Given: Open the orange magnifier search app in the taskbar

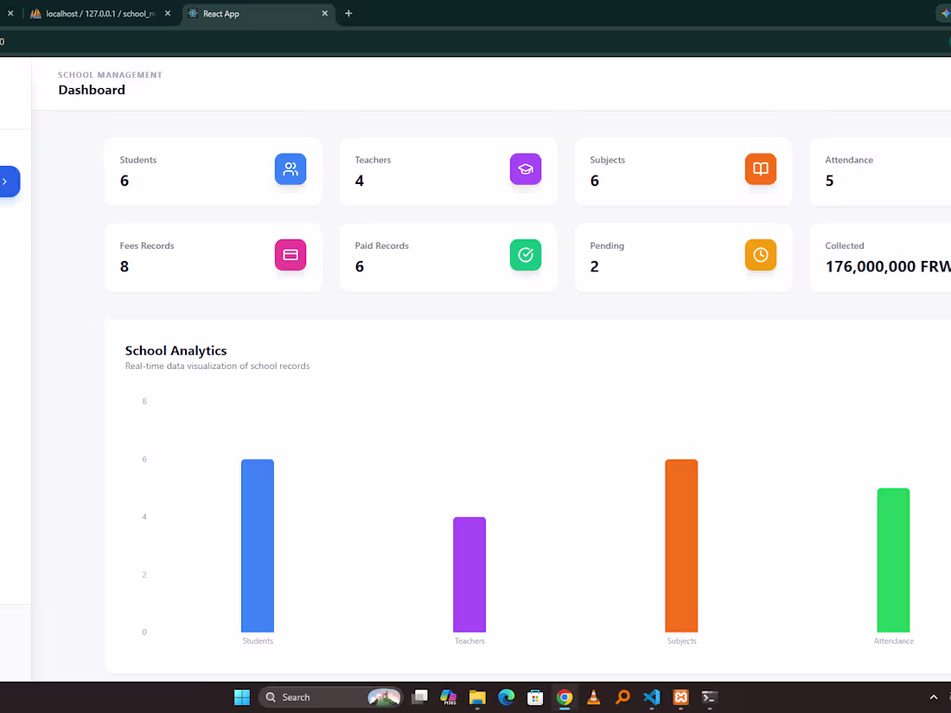Looking at the screenshot, I should click(x=622, y=697).
